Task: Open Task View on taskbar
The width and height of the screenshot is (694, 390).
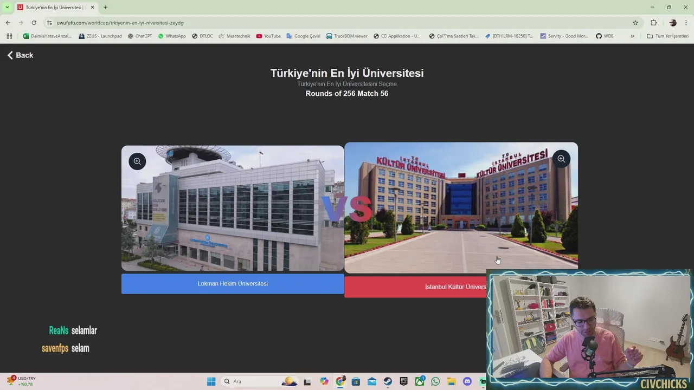Action: click(x=307, y=381)
